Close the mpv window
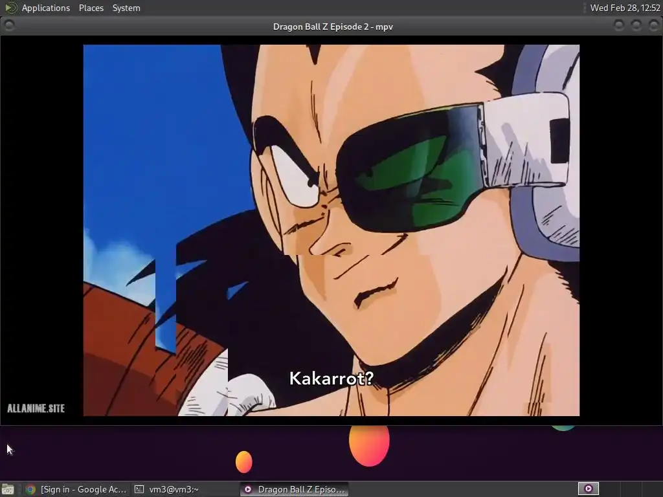The width and height of the screenshot is (663, 497). [654, 26]
